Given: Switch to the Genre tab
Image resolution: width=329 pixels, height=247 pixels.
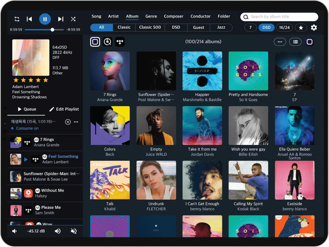Looking at the screenshot, I should click(x=151, y=16).
